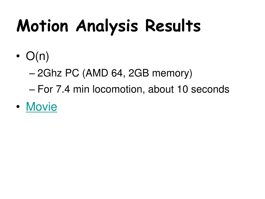265x199 pixels.
Task: Click the AMD 64 text
Action: (104, 73)
